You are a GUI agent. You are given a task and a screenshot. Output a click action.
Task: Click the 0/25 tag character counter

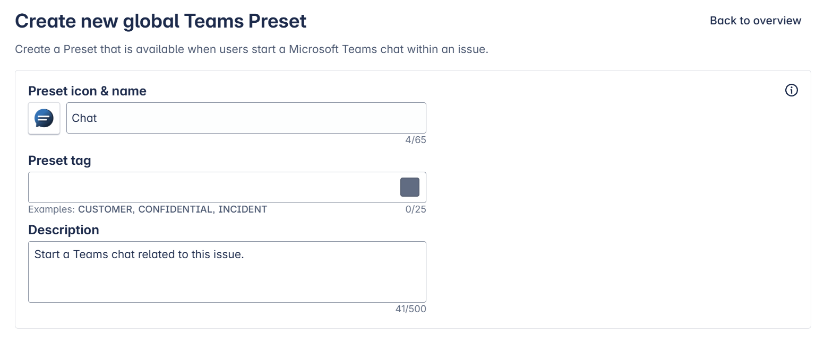[x=415, y=209]
